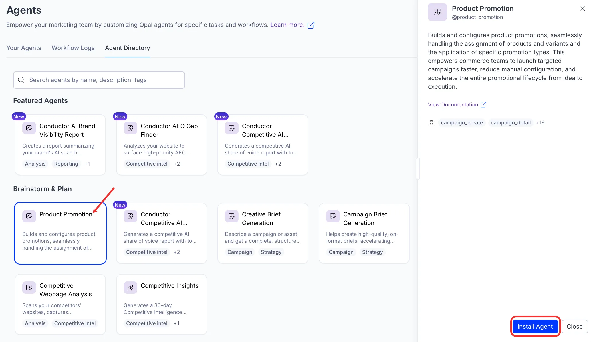Image resolution: width=591 pixels, height=342 pixels.
Task: Click "Creates a report summarizing" description text
Action: pyautogui.click(x=58, y=149)
